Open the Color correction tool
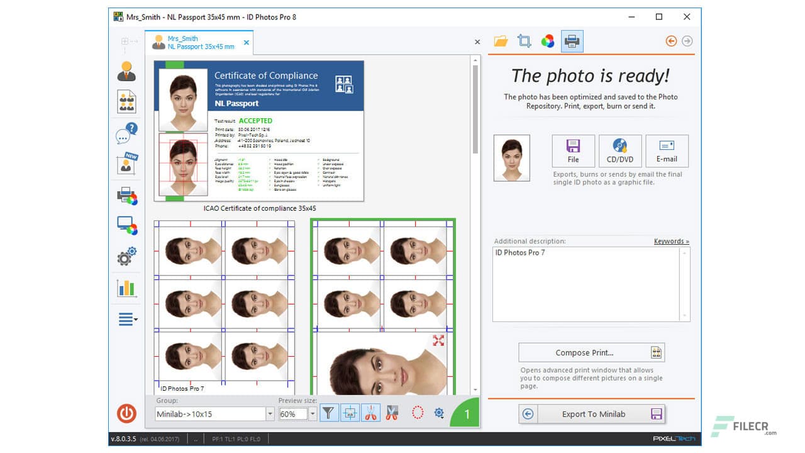Viewport: 805px width, 453px height. pos(548,41)
